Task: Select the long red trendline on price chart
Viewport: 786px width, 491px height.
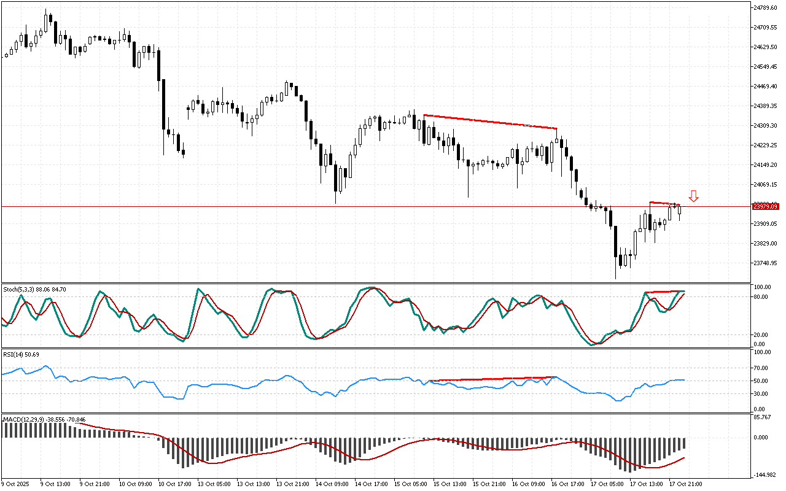Action: click(490, 122)
